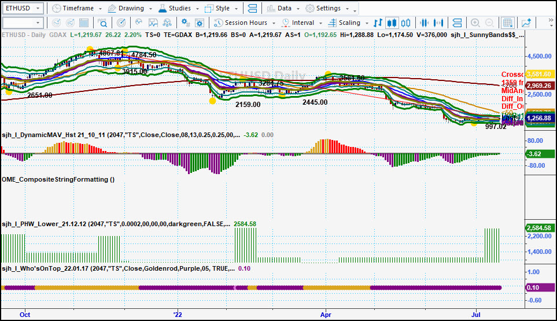Screen dimensions: 557x321
Task: Open the Scaling menu
Action: pyautogui.click(x=344, y=23)
